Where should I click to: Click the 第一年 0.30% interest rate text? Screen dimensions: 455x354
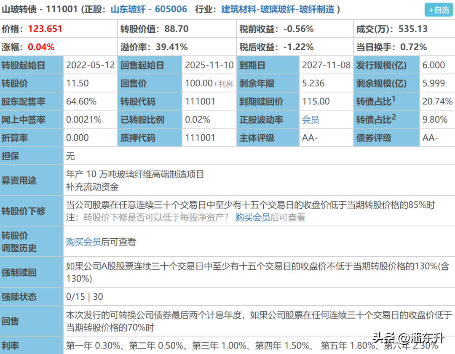pos(93,345)
